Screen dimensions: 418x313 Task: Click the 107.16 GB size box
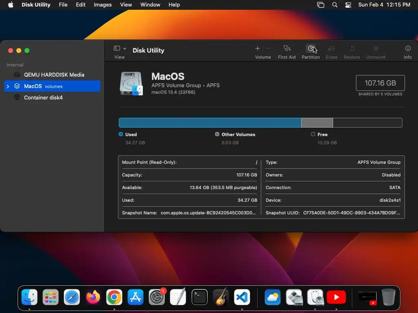[380, 83]
